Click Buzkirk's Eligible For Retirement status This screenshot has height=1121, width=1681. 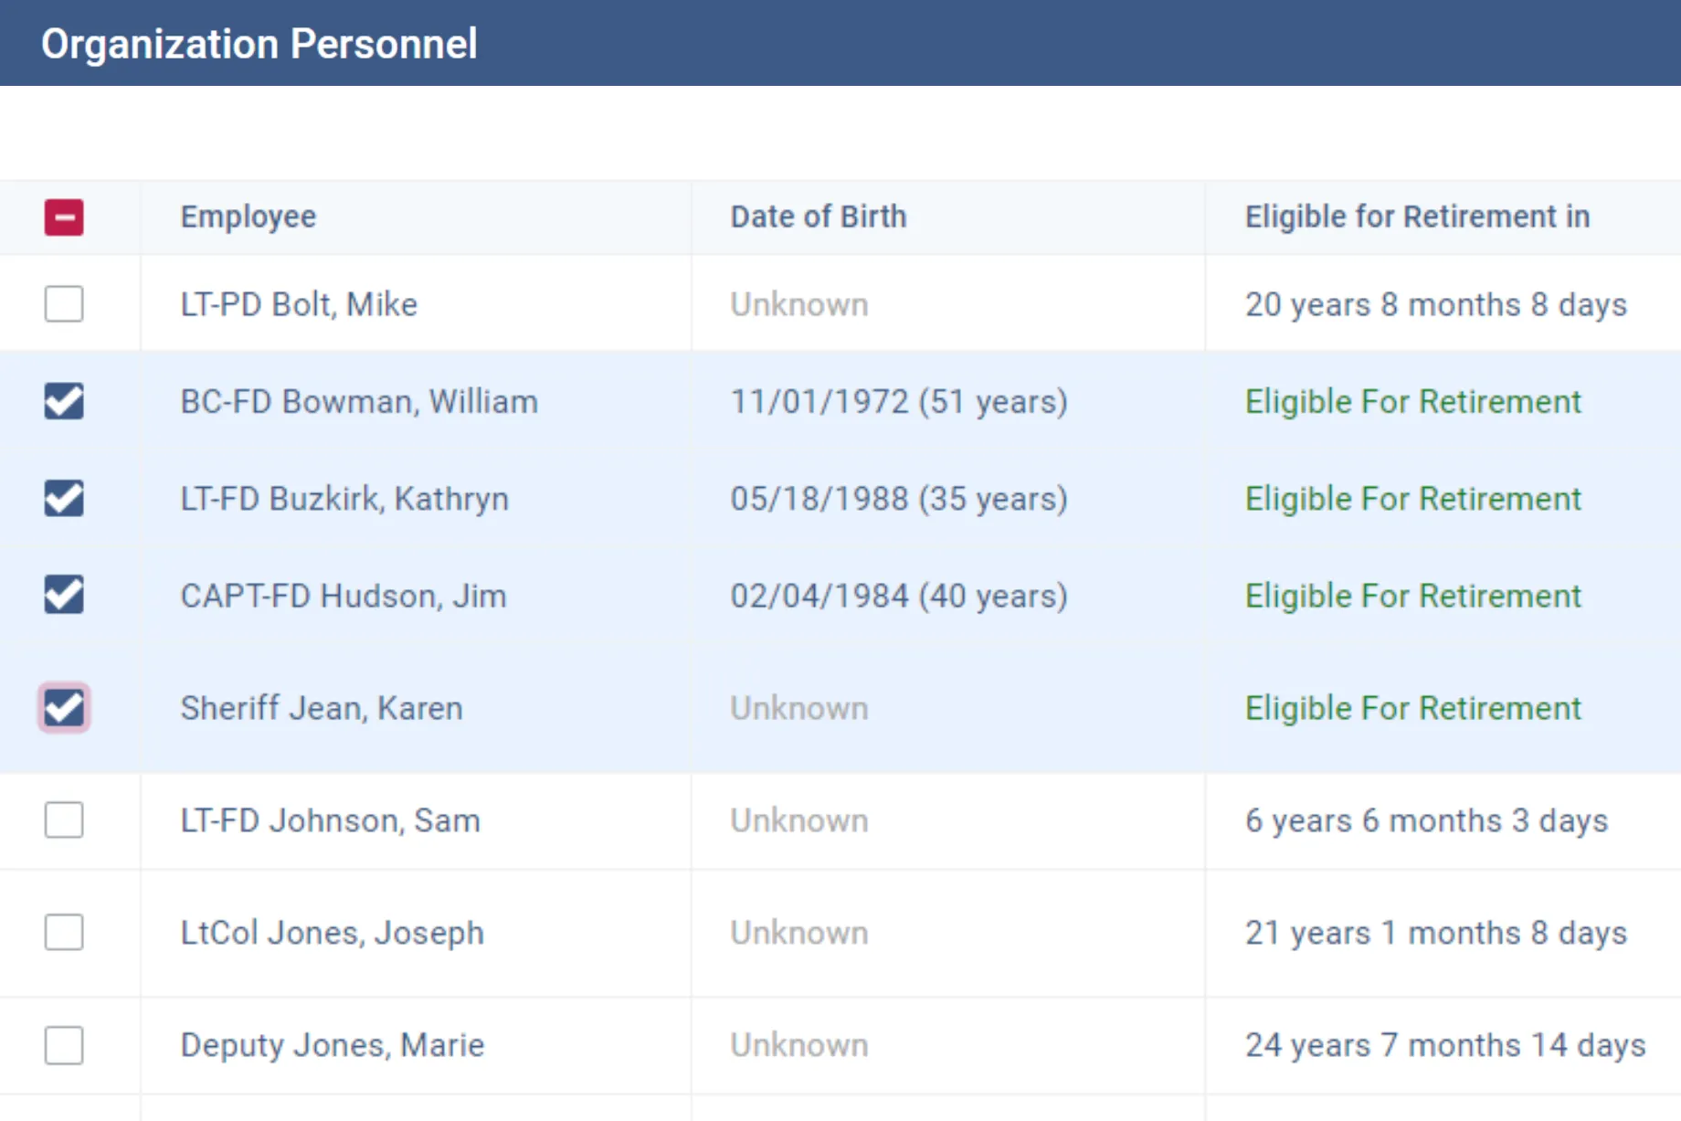(1412, 499)
